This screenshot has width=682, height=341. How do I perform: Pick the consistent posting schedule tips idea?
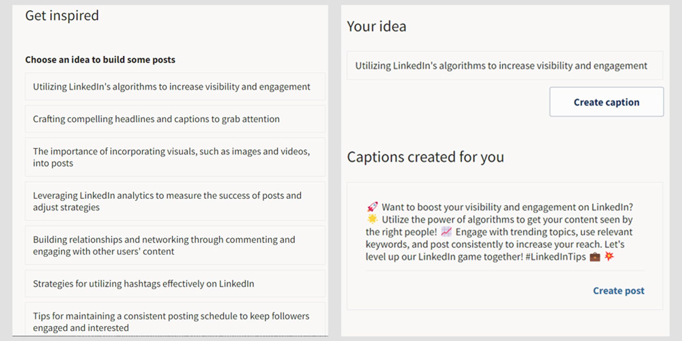[175, 320]
